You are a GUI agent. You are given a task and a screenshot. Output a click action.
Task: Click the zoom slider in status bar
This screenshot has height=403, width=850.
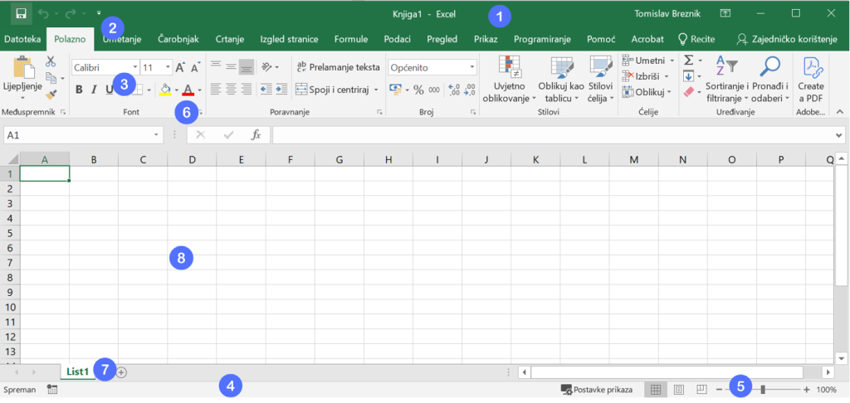click(762, 389)
